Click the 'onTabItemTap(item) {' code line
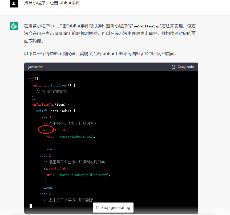The height and width of the screenshot is (215, 230). (x=51, y=104)
